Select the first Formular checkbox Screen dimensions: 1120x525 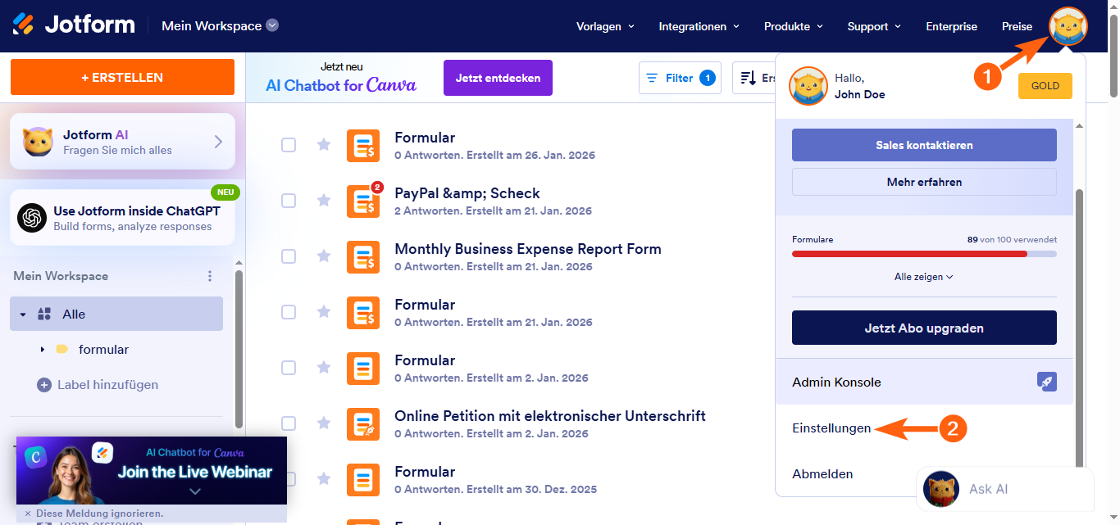click(x=289, y=145)
